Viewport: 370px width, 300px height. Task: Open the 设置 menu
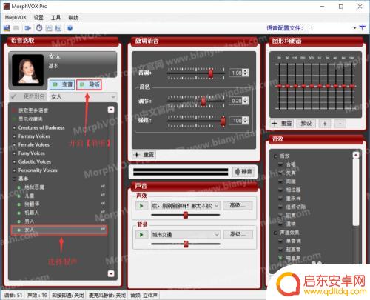pos(38,18)
